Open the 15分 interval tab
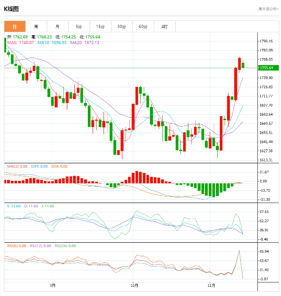 (x=101, y=27)
